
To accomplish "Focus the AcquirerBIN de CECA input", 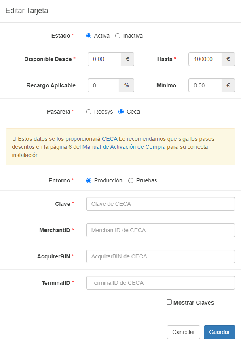I will (160, 256).
